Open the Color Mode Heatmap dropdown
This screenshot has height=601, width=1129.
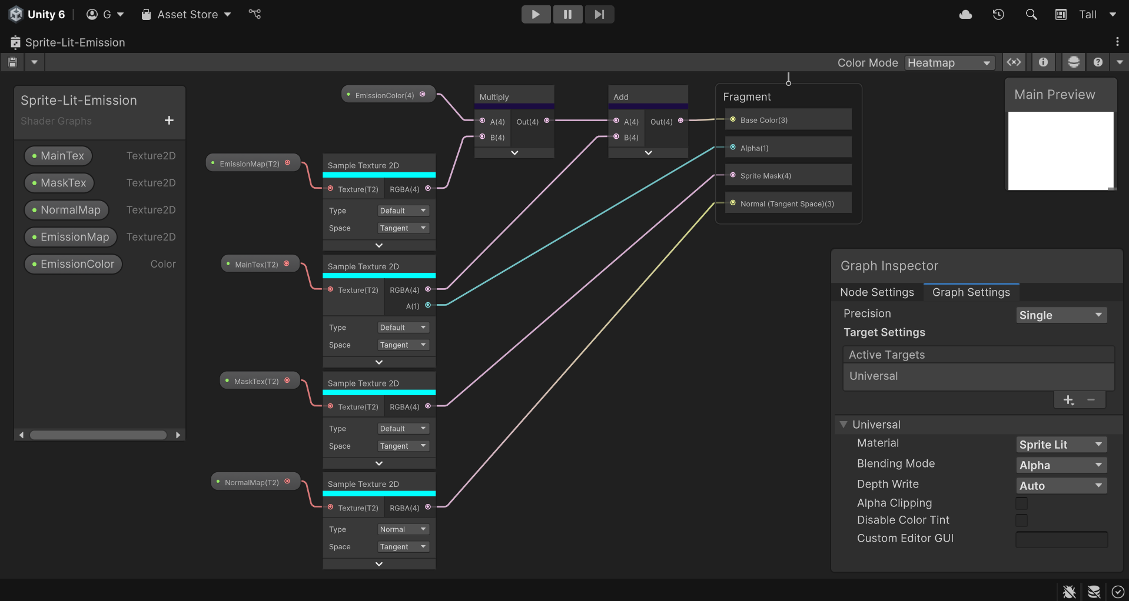(949, 63)
